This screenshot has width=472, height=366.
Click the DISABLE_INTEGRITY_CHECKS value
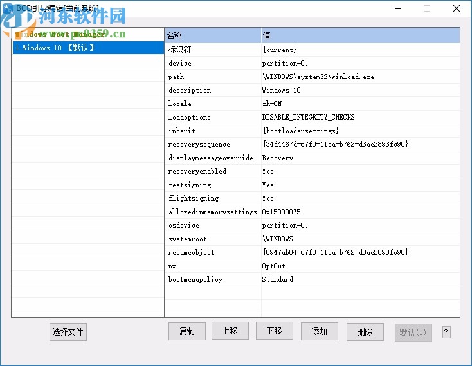pyautogui.click(x=308, y=117)
